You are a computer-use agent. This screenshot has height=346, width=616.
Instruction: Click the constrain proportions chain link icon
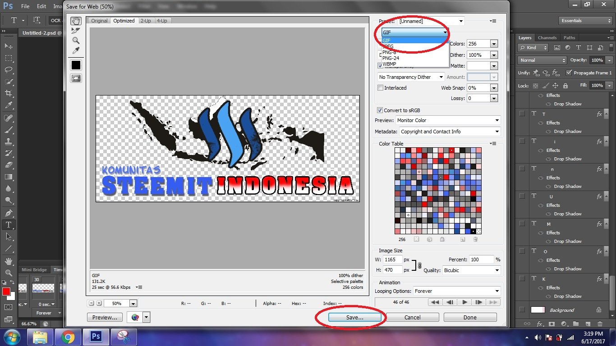[419, 265]
